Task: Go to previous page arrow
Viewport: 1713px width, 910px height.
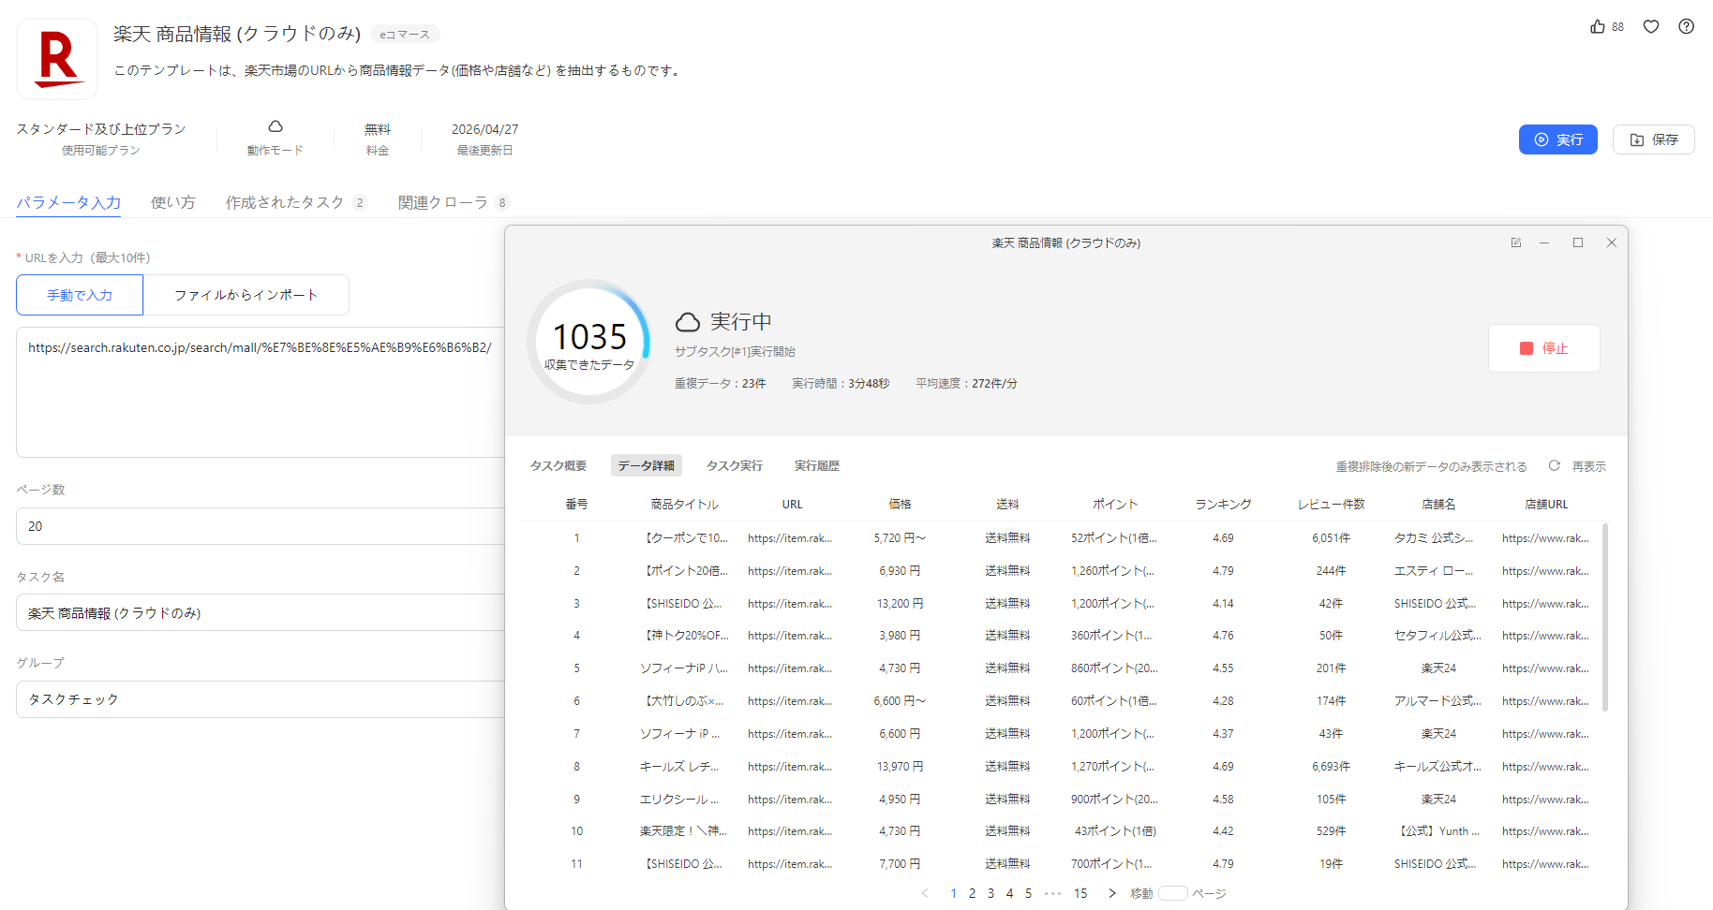Action: (x=925, y=893)
